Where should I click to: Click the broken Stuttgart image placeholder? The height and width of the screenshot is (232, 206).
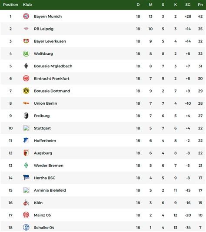click(26, 128)
